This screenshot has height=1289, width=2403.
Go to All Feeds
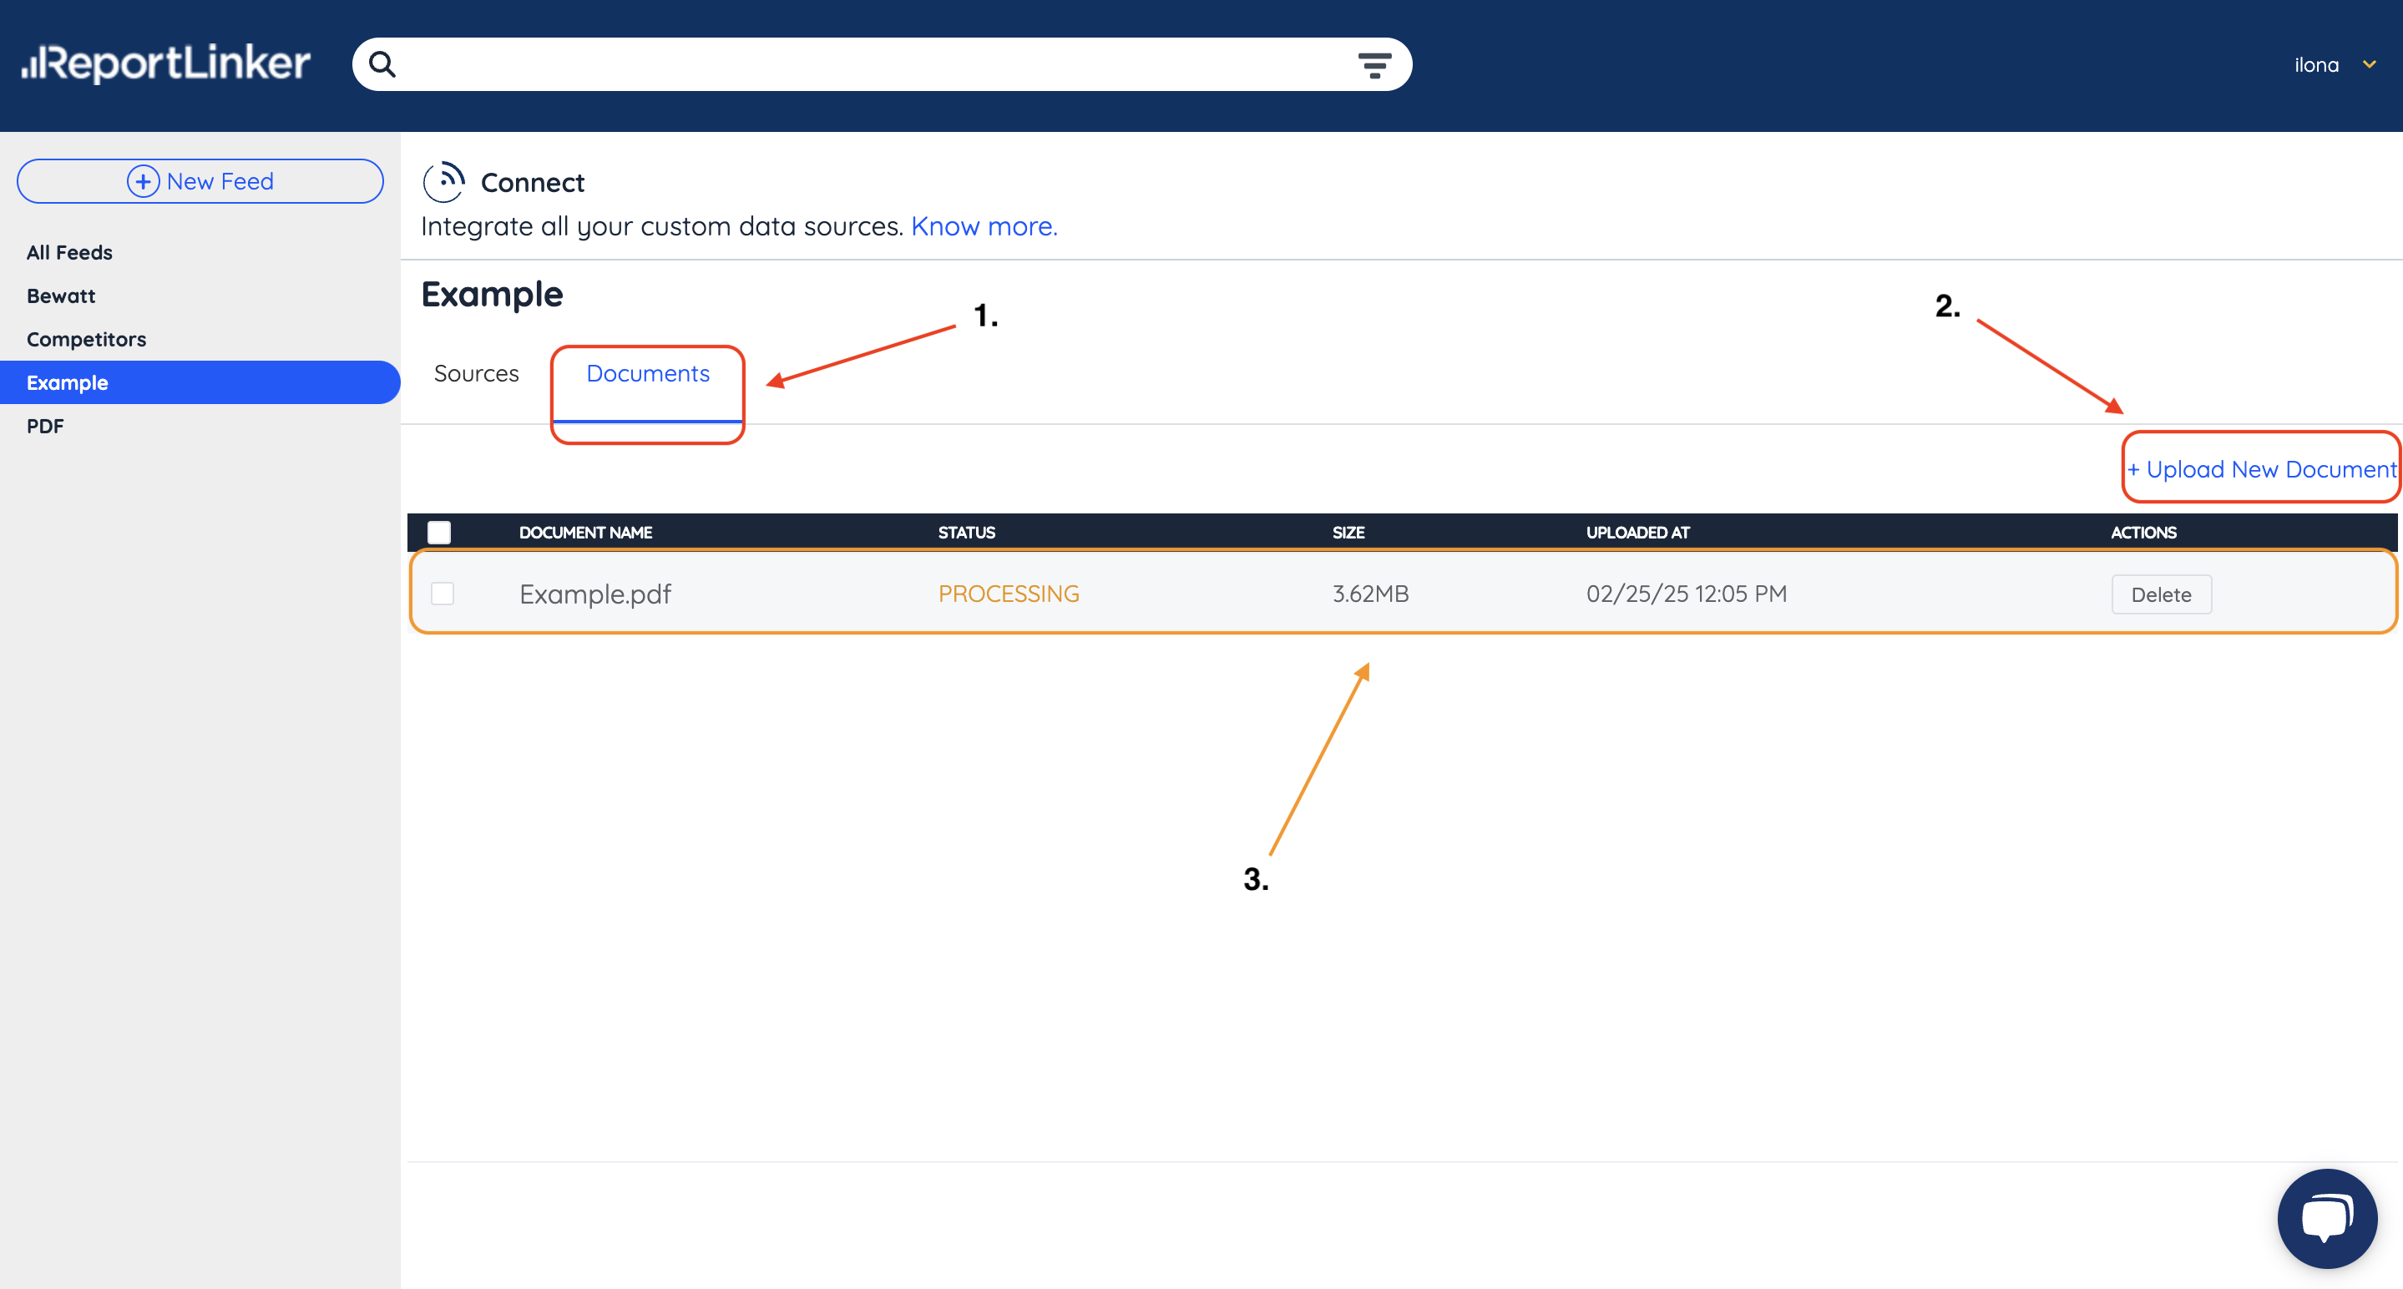coord(69,252)
